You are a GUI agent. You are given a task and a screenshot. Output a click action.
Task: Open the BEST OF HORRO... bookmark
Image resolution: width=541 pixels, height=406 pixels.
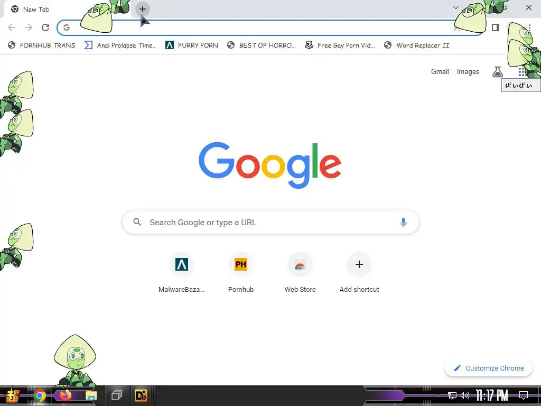coord(262,45)
